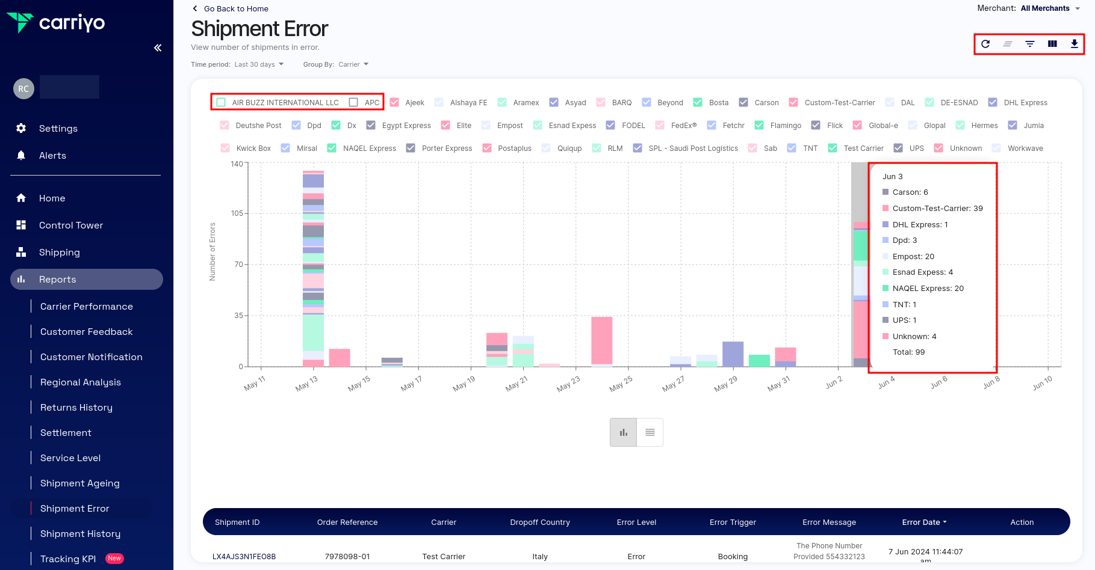Viewport: 1095px width, 570px height.
Task: Click the refresh report icon
Action: [x=985, y=44]
